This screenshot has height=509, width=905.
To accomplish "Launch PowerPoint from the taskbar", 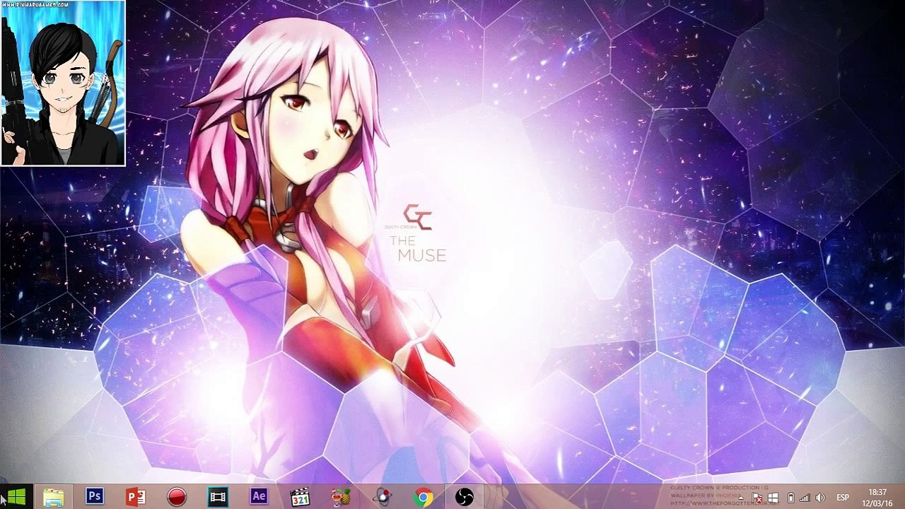I will pyautogui.click(x=135, y=497).
